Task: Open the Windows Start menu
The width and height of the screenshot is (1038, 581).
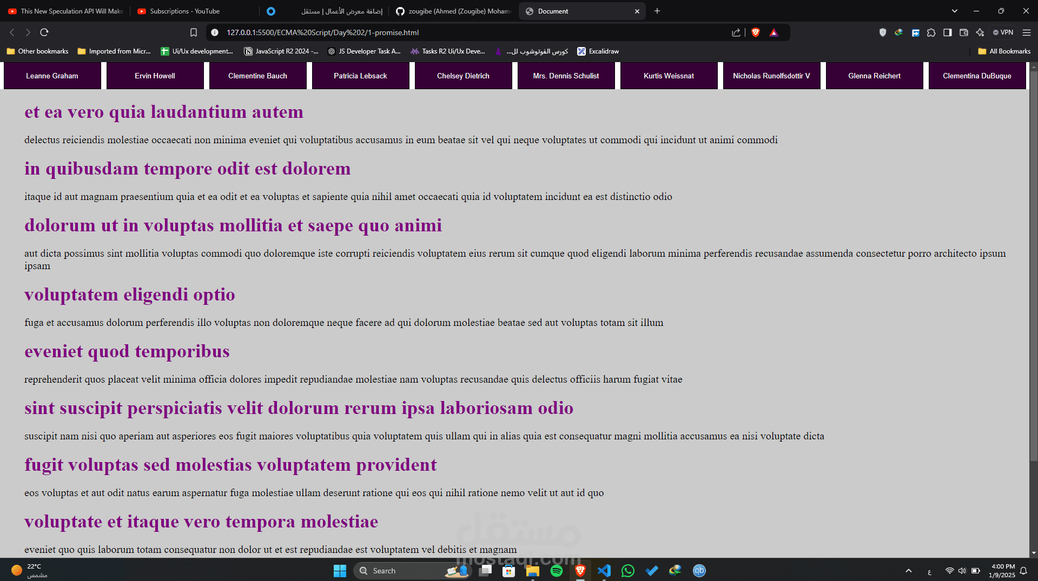Action: click(340, 571)
